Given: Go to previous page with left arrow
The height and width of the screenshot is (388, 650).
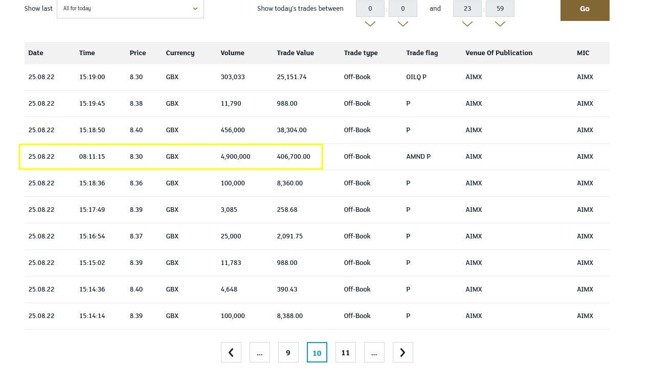Looking at the screenshot, I should click(x=231, y=352).
